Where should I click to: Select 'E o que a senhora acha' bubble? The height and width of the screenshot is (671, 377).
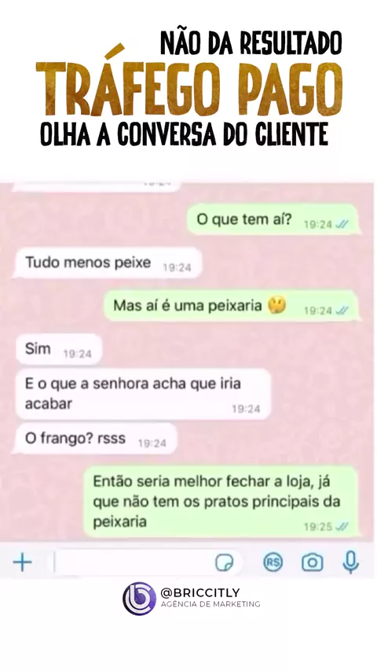pos(143,394)
